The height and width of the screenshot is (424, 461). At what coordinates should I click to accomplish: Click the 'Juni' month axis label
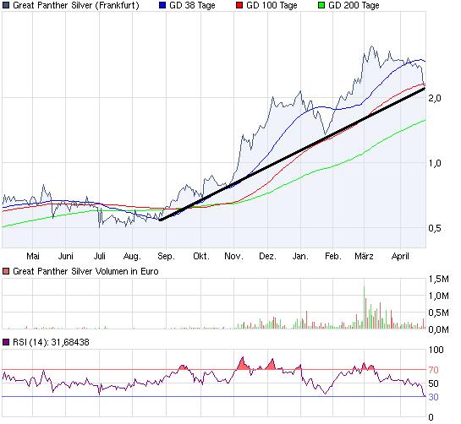coord(66,256)
